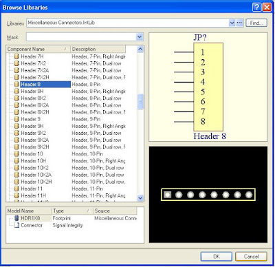
Task: Click the 'Header, 10-Pin' description text
Action: (87, 154)
